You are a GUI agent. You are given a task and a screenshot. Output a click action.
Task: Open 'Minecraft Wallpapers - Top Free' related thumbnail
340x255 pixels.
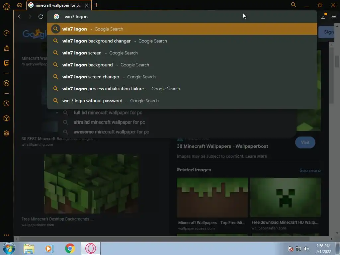tap(212, 198)
